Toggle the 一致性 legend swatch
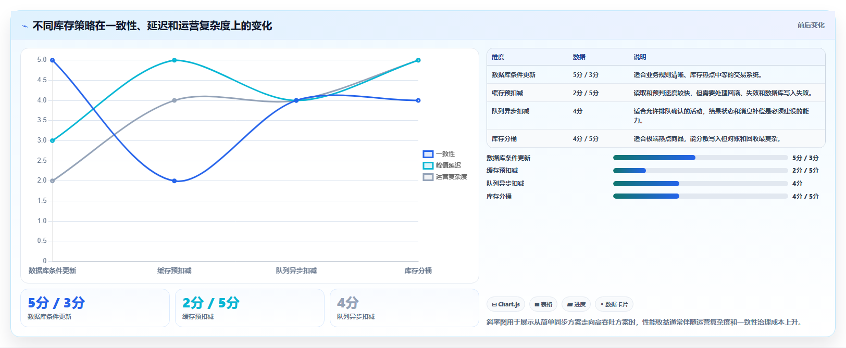846x348 pixels. pyautogui.click(x=428, y=154)
